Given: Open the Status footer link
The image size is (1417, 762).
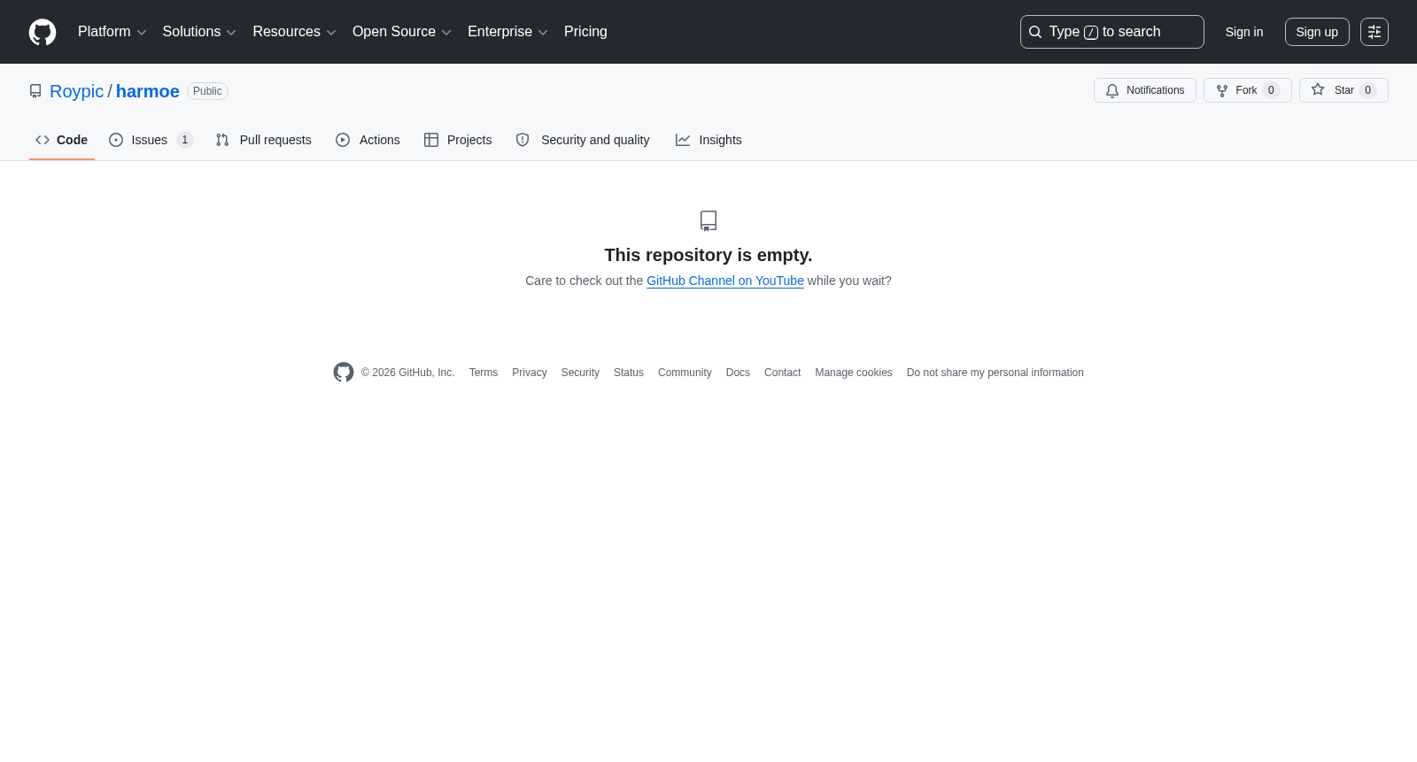Looking at the screenshot, I should 629,373.
